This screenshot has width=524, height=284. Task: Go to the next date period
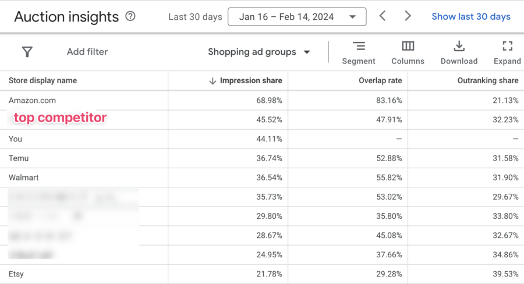click(x=408, y=16)
